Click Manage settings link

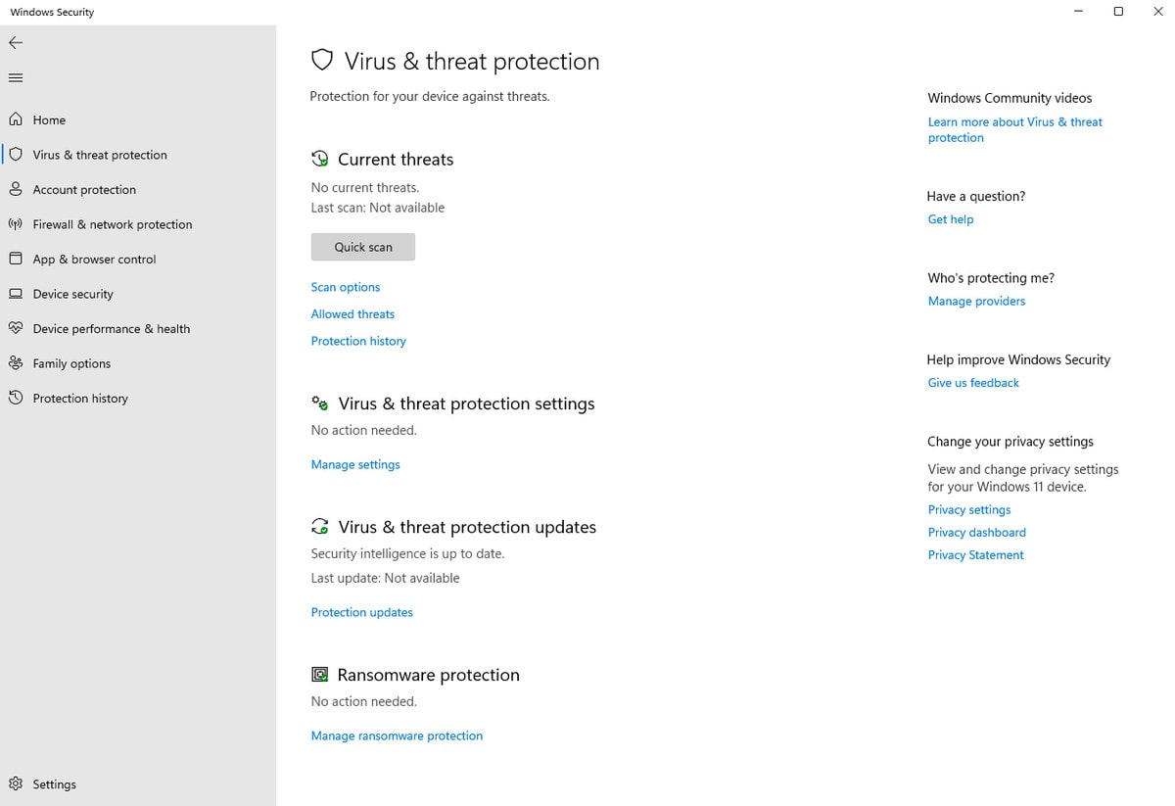355,464
